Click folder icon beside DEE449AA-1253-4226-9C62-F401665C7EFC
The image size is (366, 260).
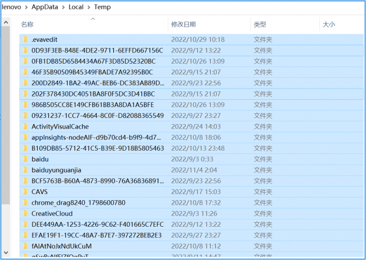point(25,224)
